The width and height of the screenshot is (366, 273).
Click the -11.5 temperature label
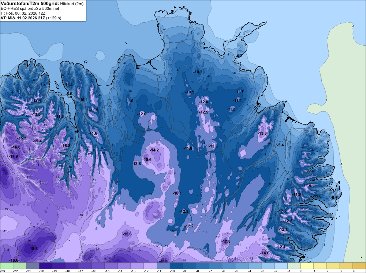(94, 110)
